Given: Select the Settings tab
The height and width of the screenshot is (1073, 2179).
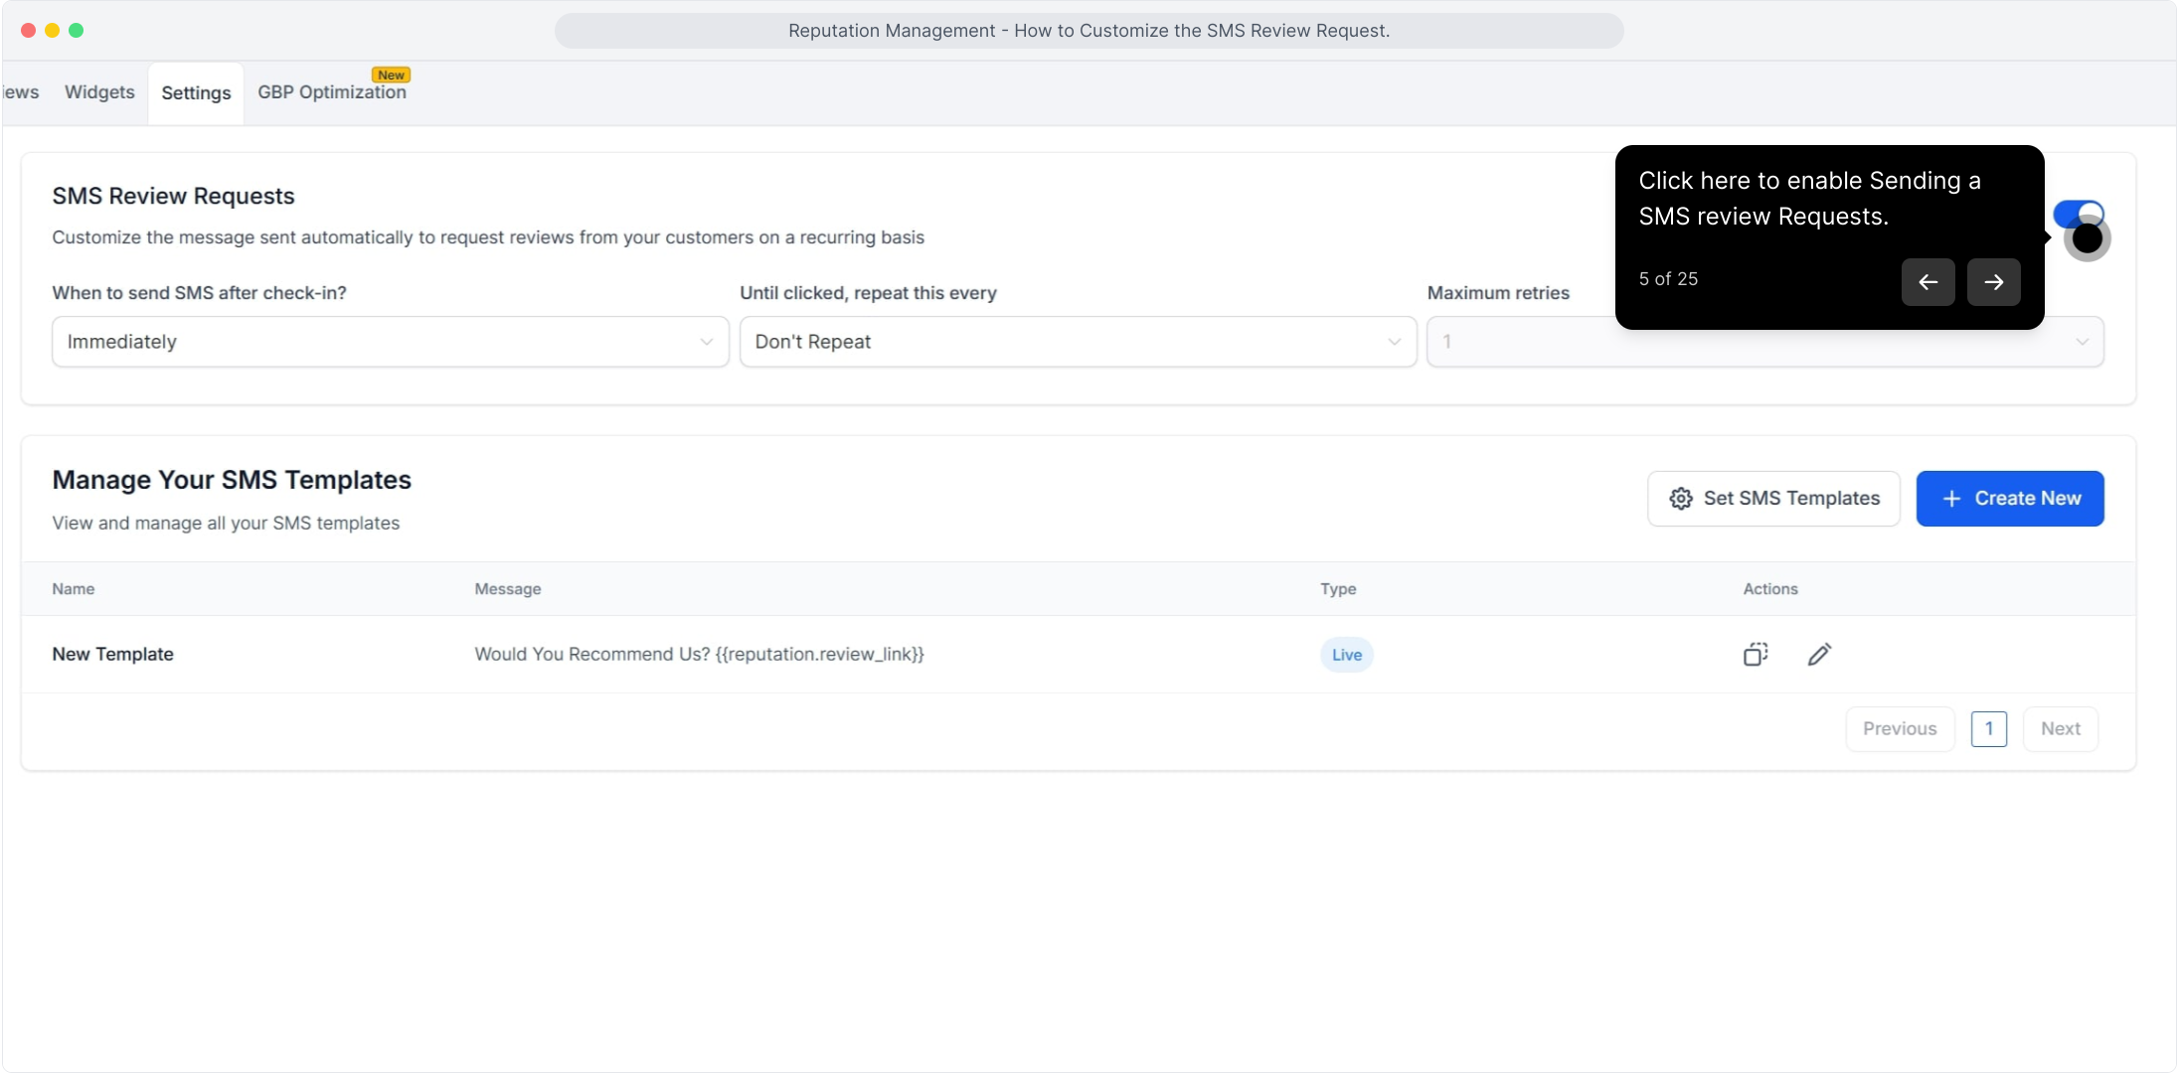Looking at the screenshot, I should [x=196, y=93].
